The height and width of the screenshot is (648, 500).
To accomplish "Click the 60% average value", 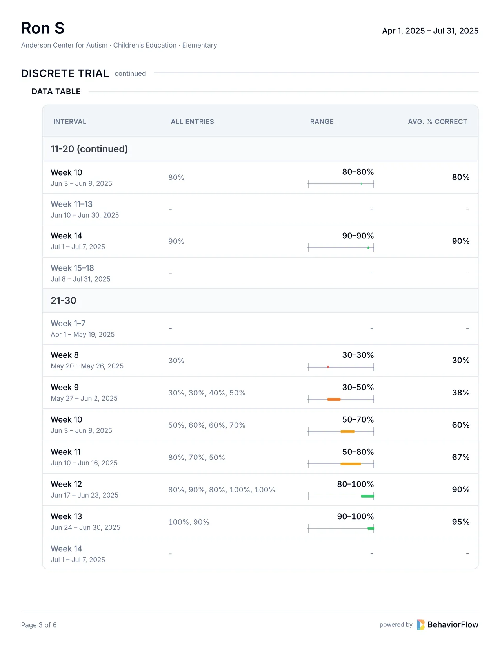I will [461, 425].
